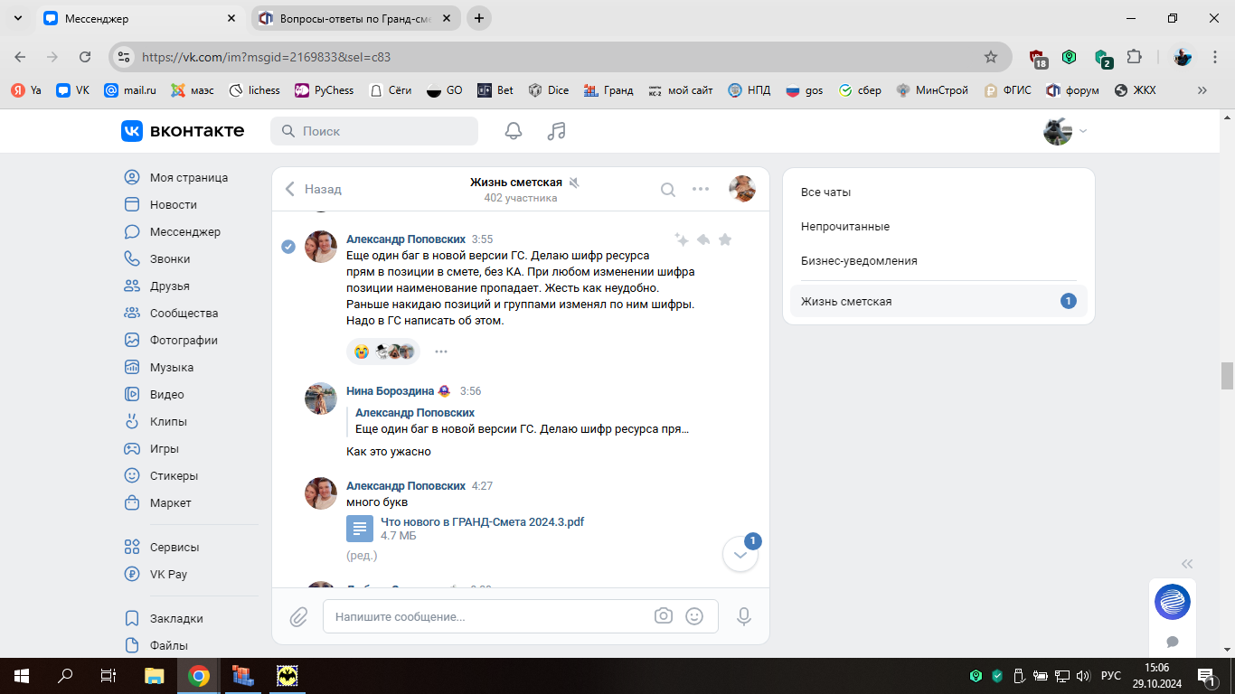Viewport: 1235px width, 694px height.
Task: Open the notifications bell in VK header
Action: pos(514,131)
